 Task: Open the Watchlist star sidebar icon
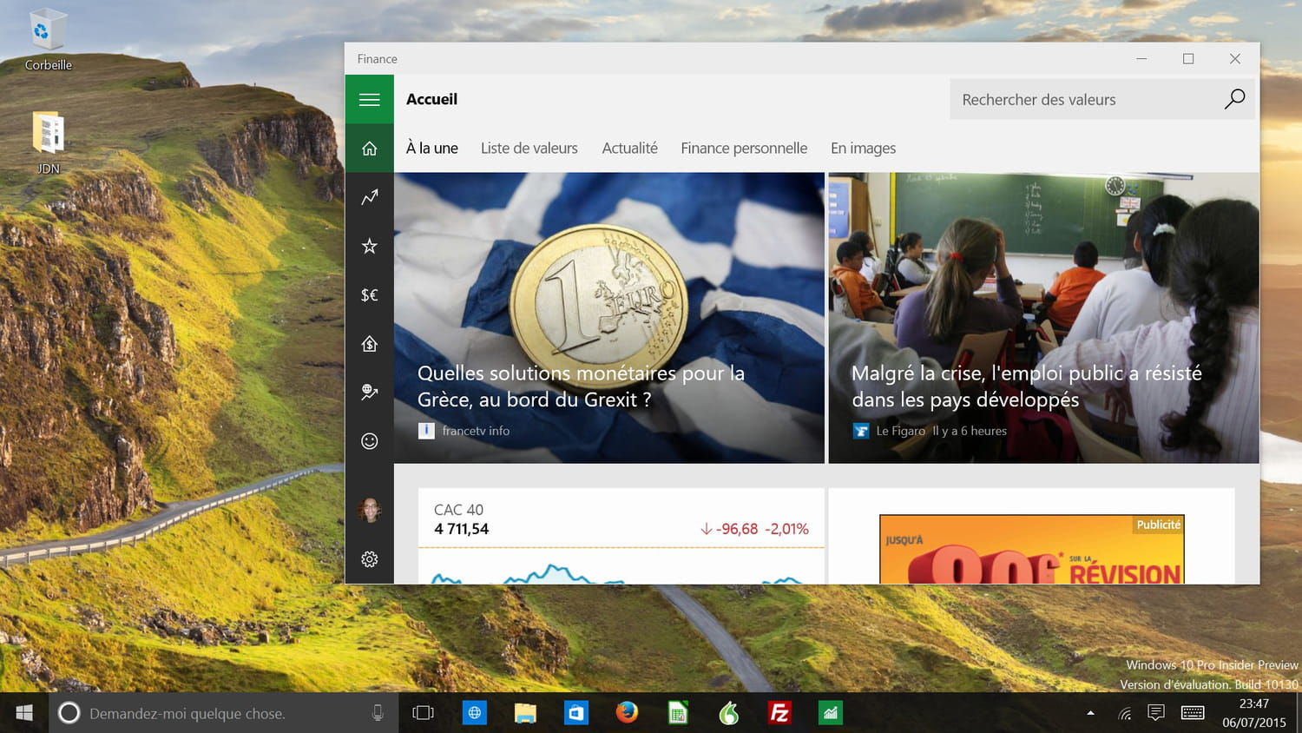pyautogui.click(x=369, y=246)
